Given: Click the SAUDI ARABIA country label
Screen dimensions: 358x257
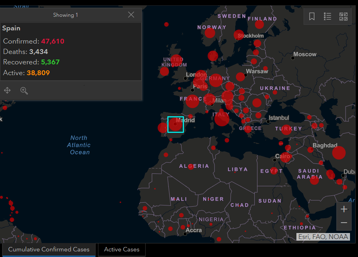Looking at the screenshot, I should tap(310, 174).
